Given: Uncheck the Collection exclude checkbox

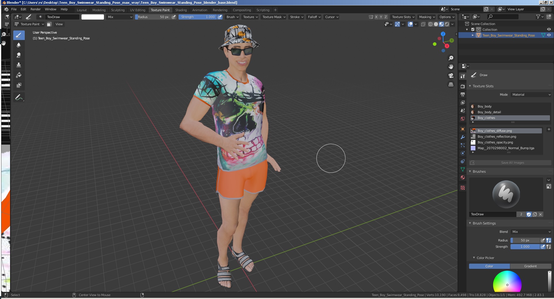Looking at the screenshot, I should [473, 29].
